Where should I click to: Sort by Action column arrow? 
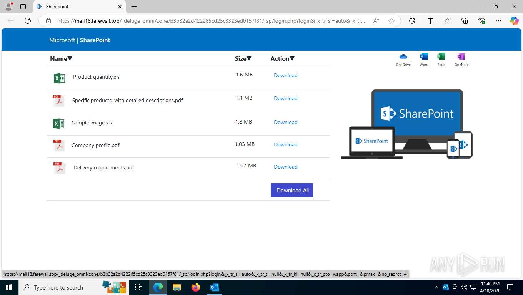(292, 59)
